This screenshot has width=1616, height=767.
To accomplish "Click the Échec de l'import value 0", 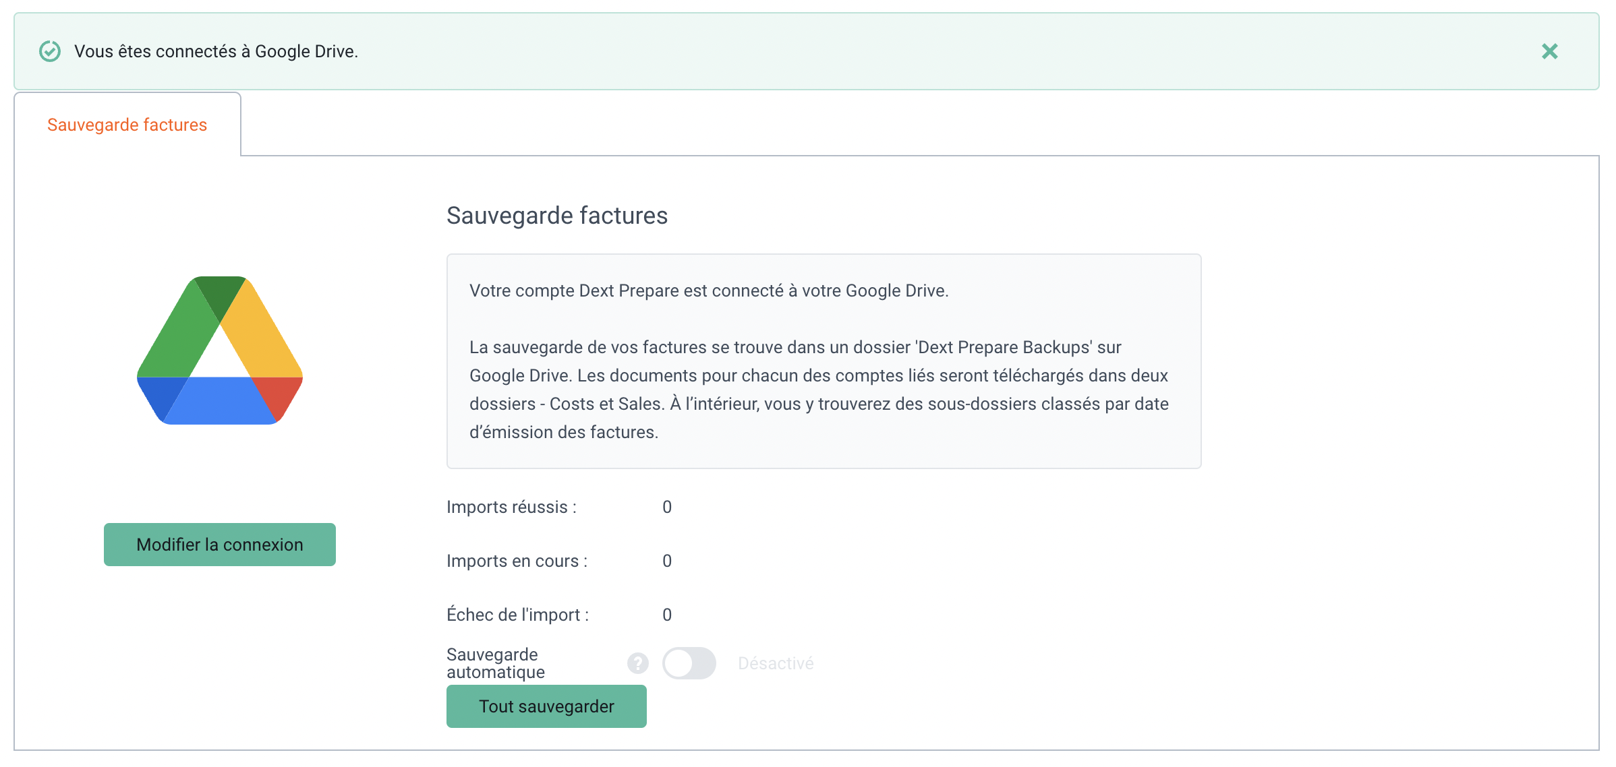I will 667,615.
